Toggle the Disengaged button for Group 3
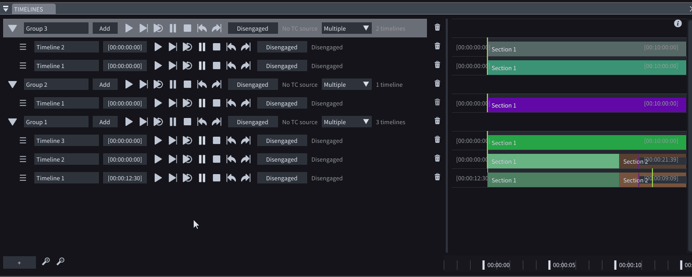Screen dimensions: 692x277 click(x=253, y=29)
